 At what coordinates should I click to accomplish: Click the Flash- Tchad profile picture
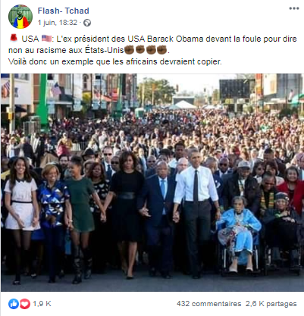[x=20, y=17]
